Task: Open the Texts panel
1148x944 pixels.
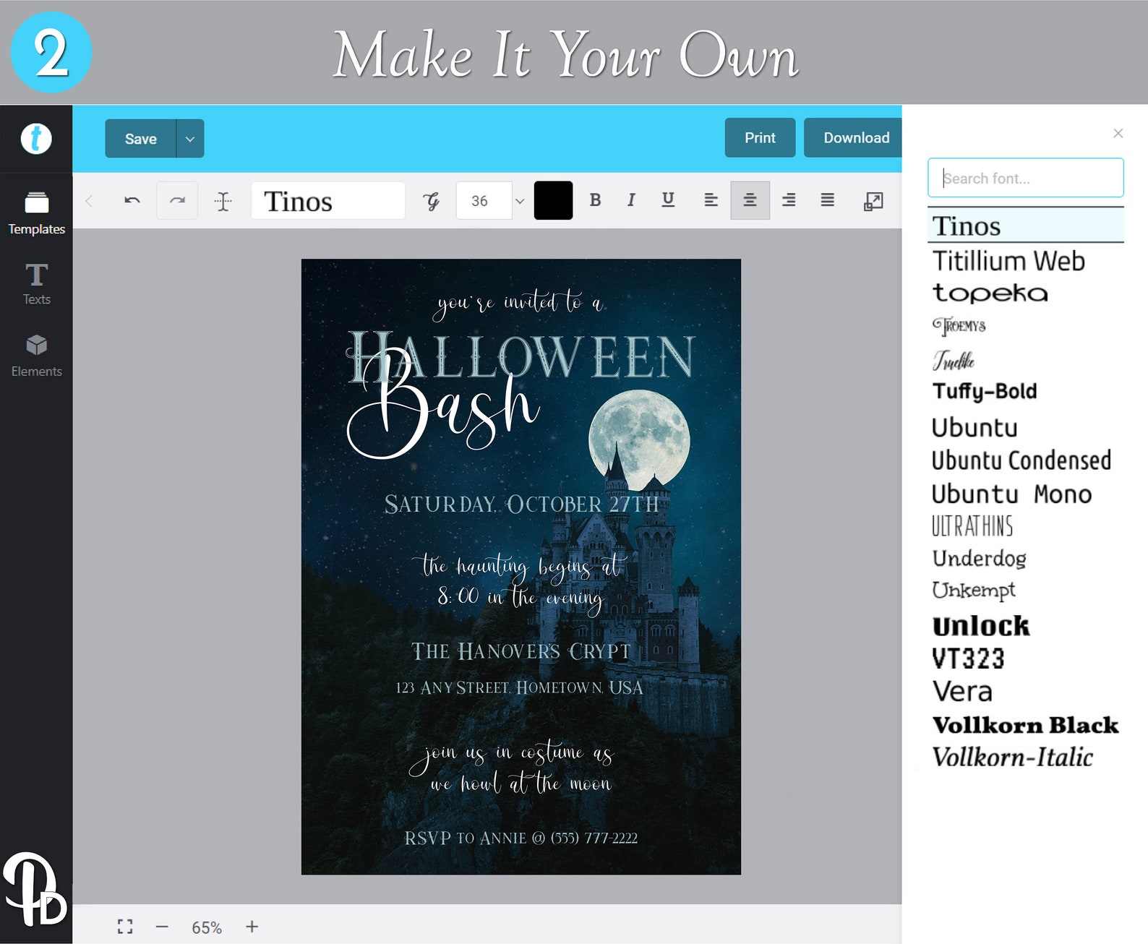Action: click(x=36, y=284)
